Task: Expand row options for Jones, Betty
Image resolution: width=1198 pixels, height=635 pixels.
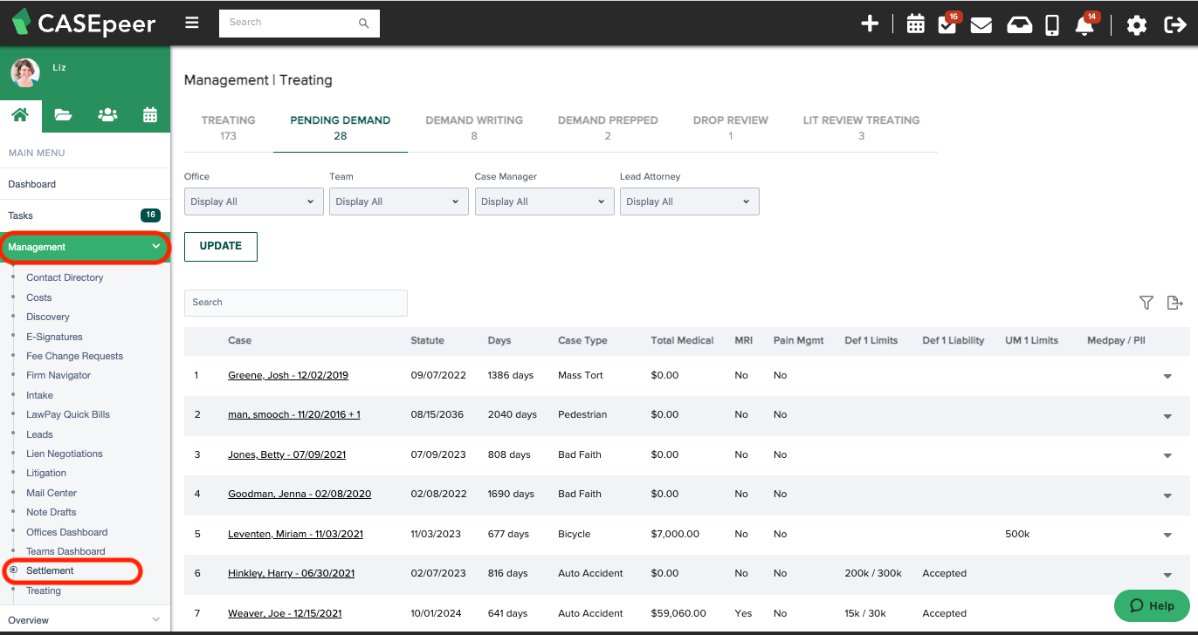Action: (x=1167, y=456)
